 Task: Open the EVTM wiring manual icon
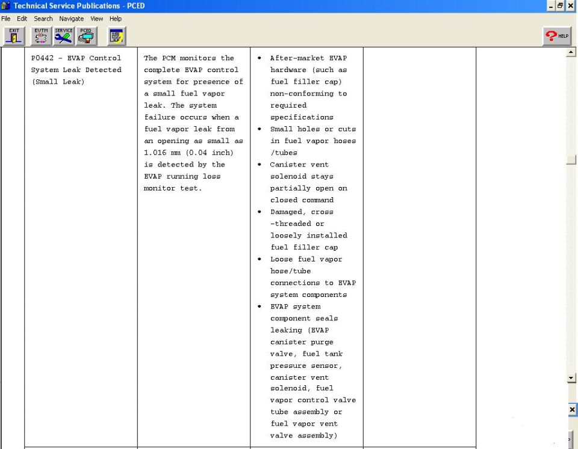[x=41, y=36]
